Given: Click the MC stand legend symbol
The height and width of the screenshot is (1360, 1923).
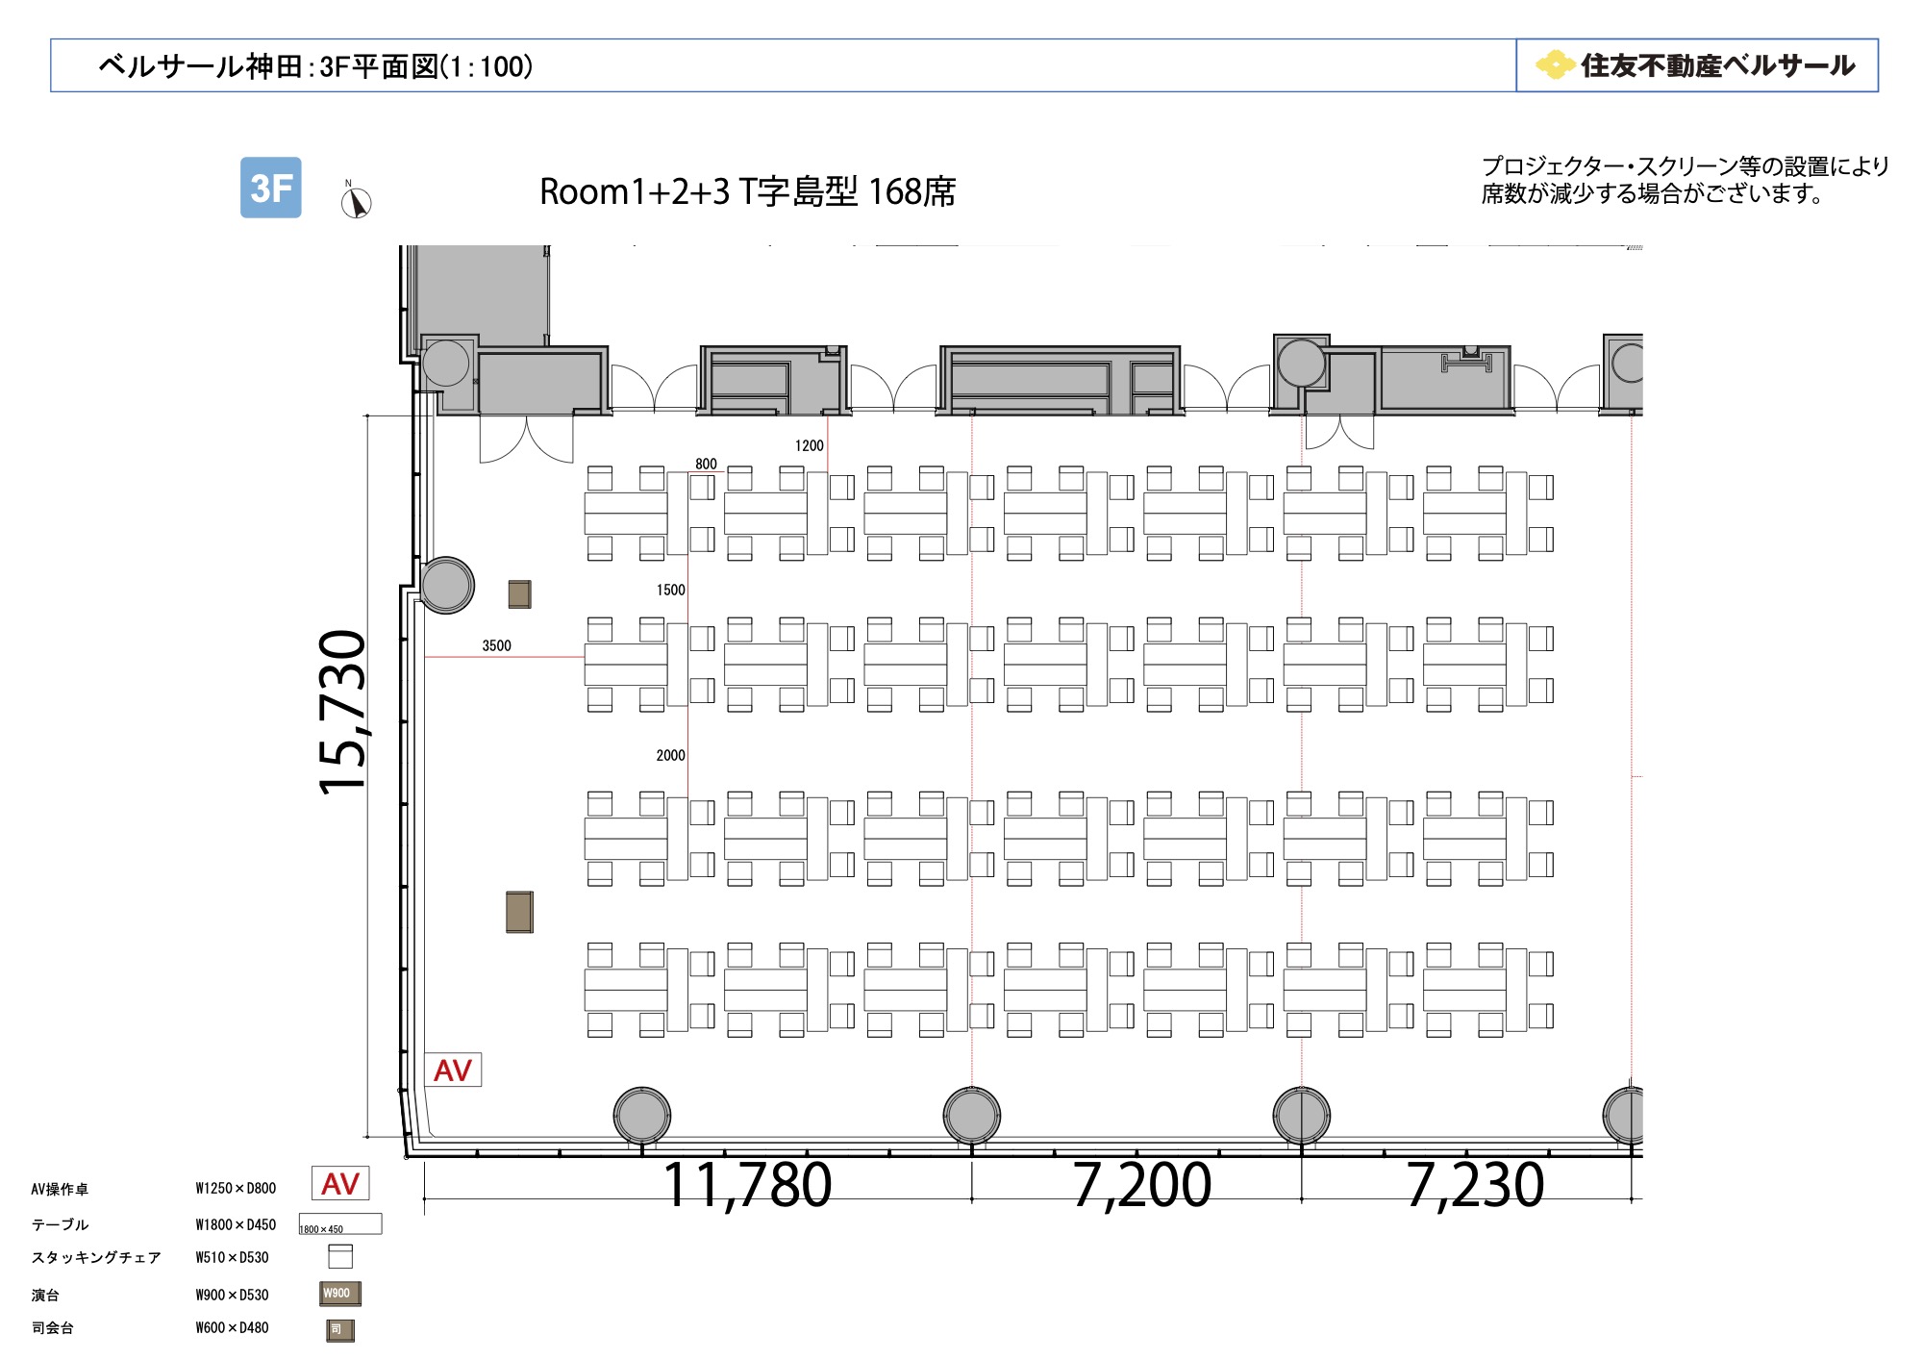Looking at the screenshot, I should click(x=340, y=1330).
